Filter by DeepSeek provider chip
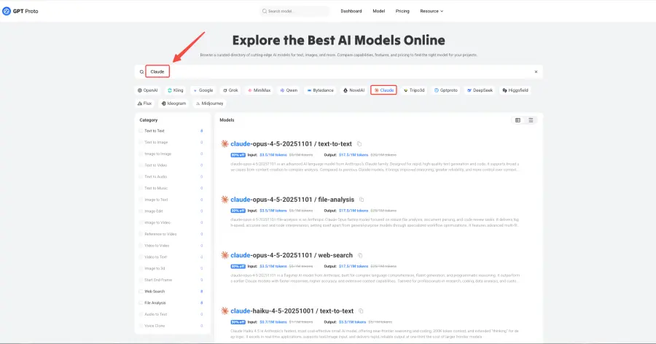The height and width of the screenshot is (344, 656). click(480, 90)
